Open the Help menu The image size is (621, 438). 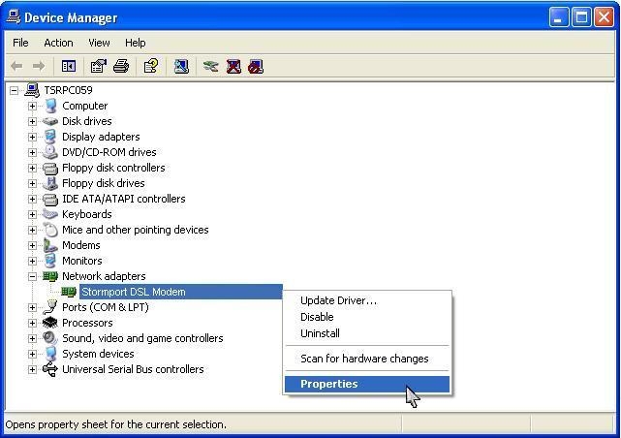[135, 43]
